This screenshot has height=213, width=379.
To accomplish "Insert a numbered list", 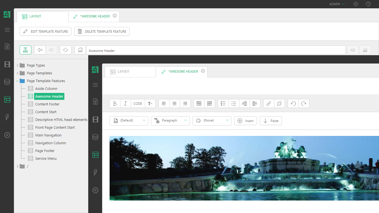I will point(234,103).
